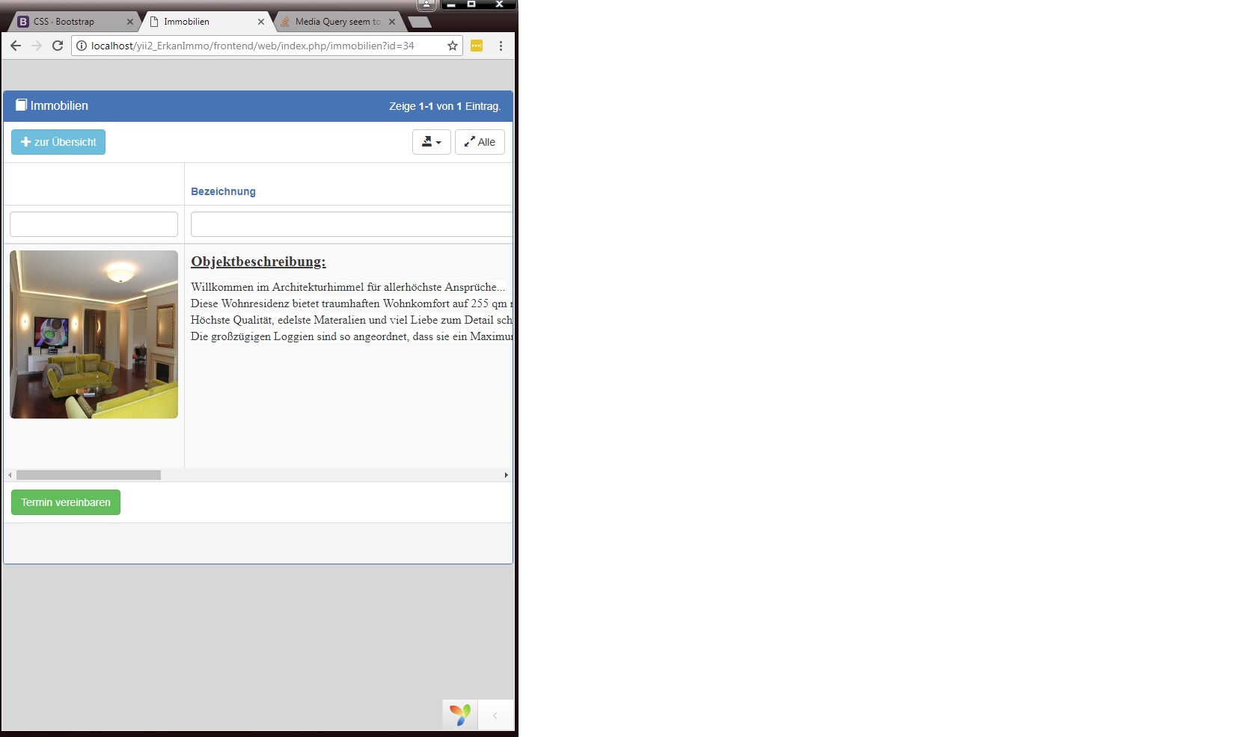Click the Termin vereinbaren button
Viewport: 1251px width, 737px height.
pyautogui.click(x=65, y=502)
